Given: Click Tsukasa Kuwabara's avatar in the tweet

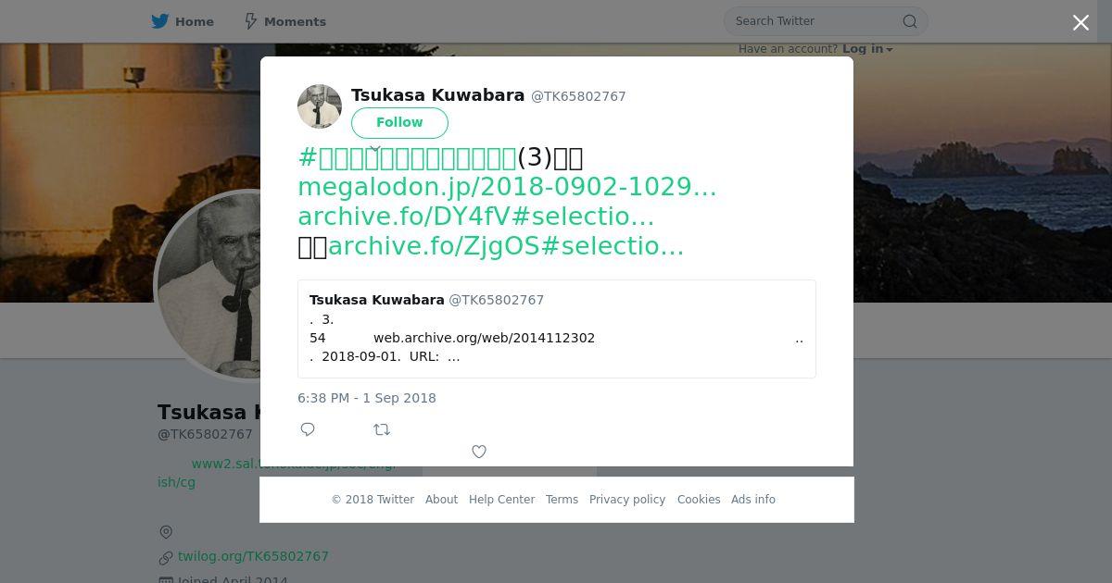Looking at the screenshot, I should click(320, 106).
